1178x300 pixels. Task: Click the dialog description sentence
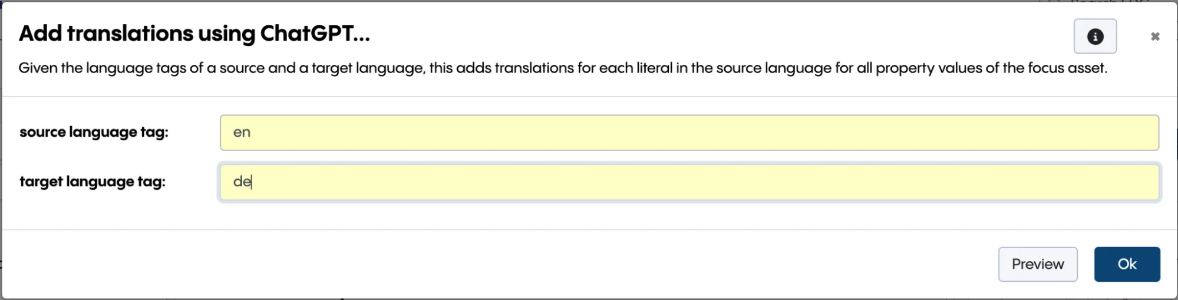(562, 68)
